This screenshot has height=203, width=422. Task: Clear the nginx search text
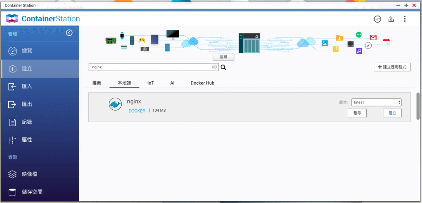214,67
